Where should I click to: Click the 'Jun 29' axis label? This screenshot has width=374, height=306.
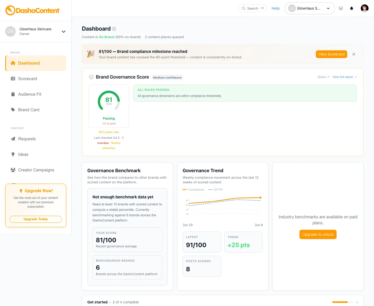pyautogui.click(x=188, y=225)
